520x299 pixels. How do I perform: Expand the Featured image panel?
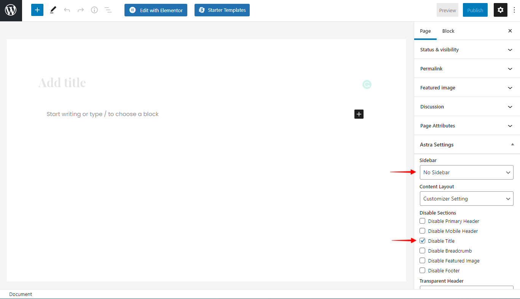pyautogui.click(x=467, y=87)
